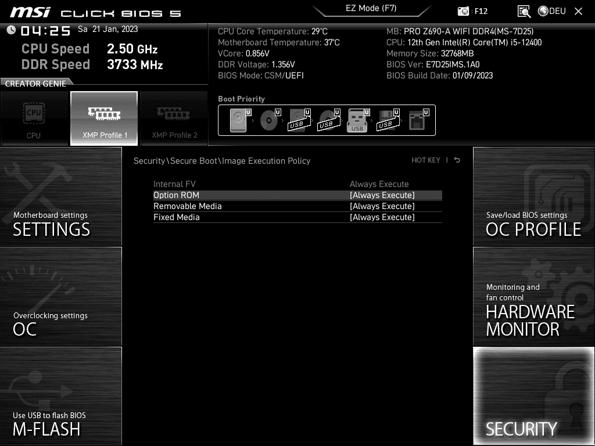Switch to EZ Mode (F7)

pos(371,9)
